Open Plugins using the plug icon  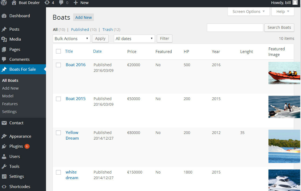tap(5, 146)
